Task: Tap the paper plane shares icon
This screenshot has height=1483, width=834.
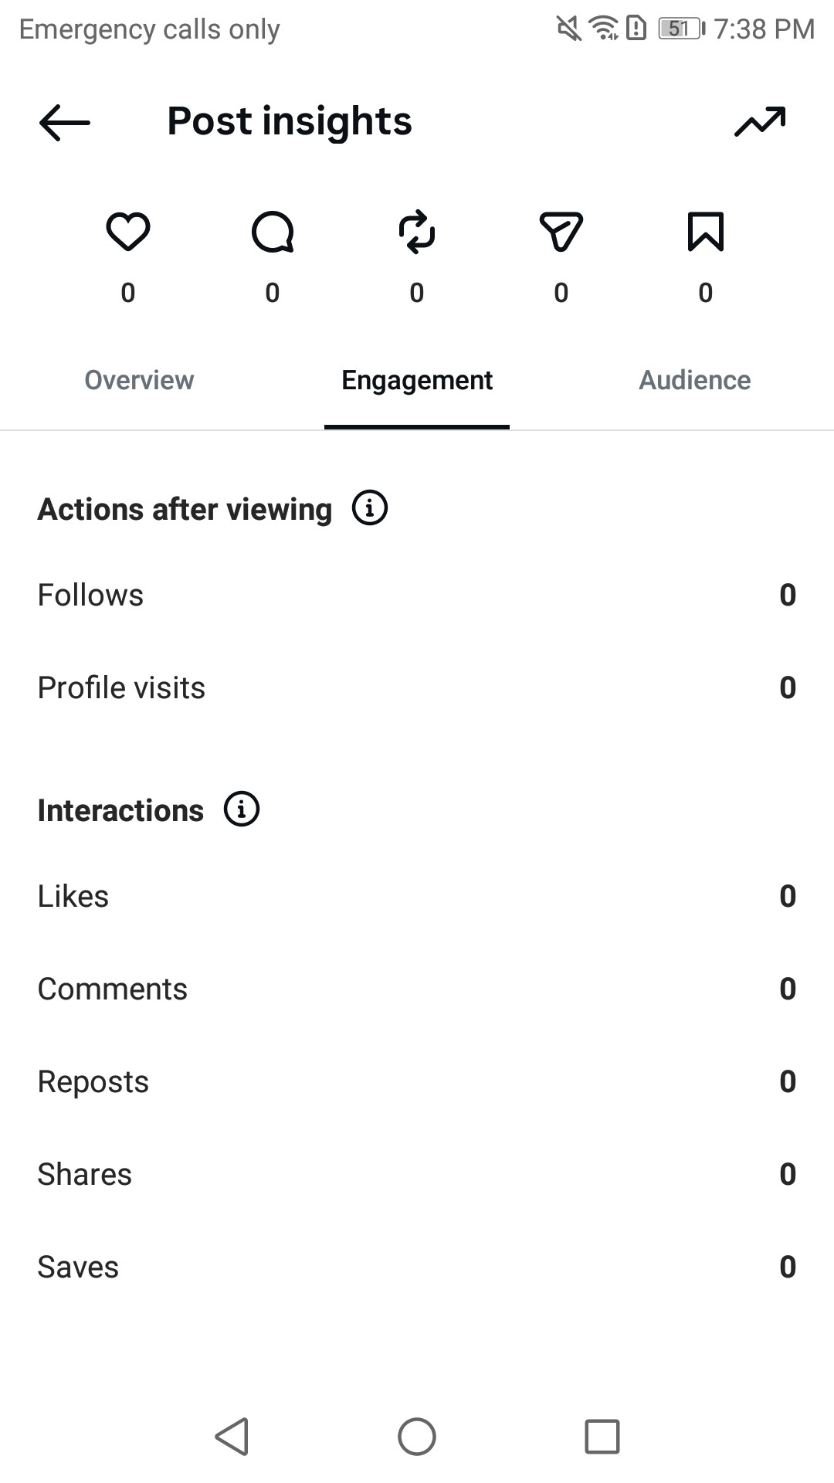Action: pyautogui.click(x=561, y=232)
